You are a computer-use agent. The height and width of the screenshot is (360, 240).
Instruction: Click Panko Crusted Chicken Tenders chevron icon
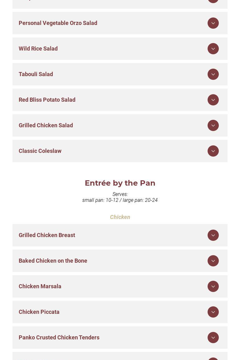click(x=213, y=338)
